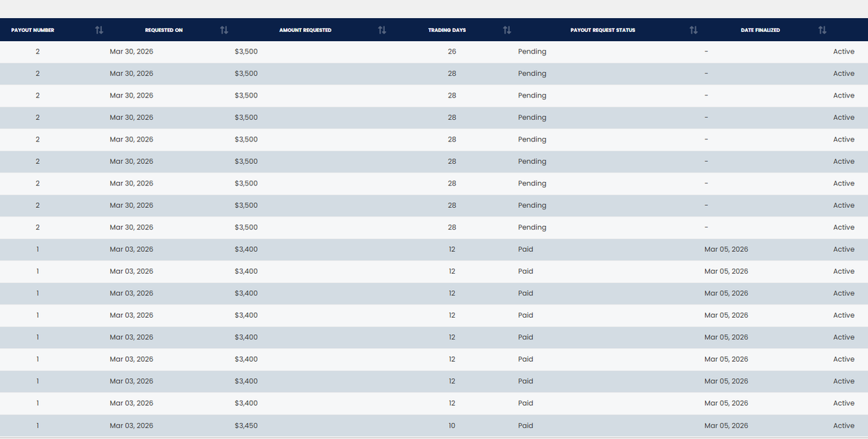Screen dimensions: 868x439
Task: Click Paid status in the $3,450 row
Action: [526, 425]
